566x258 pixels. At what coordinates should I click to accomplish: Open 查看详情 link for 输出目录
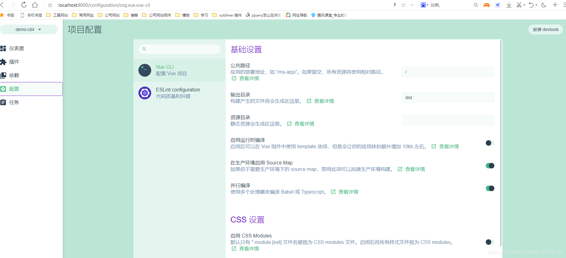320,101
